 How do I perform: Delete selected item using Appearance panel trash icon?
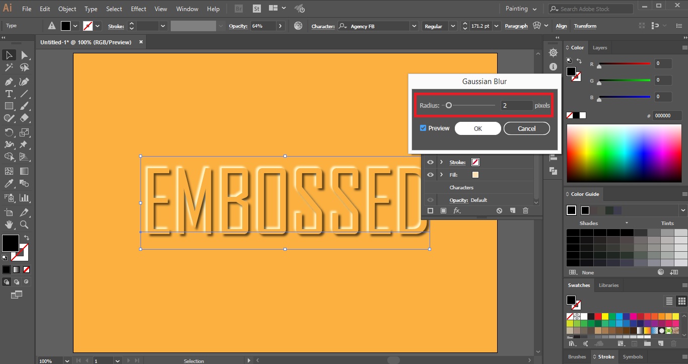tap(526, 210)
